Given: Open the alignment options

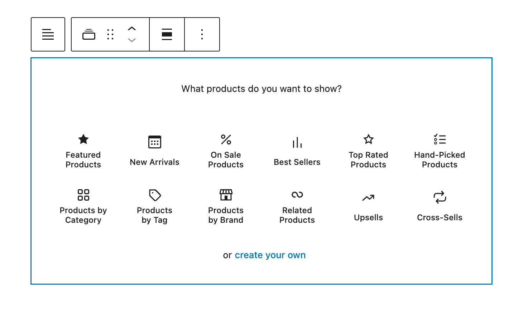Looking at the screenshot, I should click(x=167, y=34).
